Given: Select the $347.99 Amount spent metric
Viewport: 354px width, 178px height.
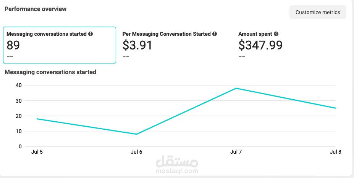Looking at the screenshot, I should [x=260, y=45].
